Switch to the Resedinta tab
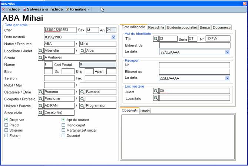Viewport: 248px width, 166px height. (x=156, y=27)
